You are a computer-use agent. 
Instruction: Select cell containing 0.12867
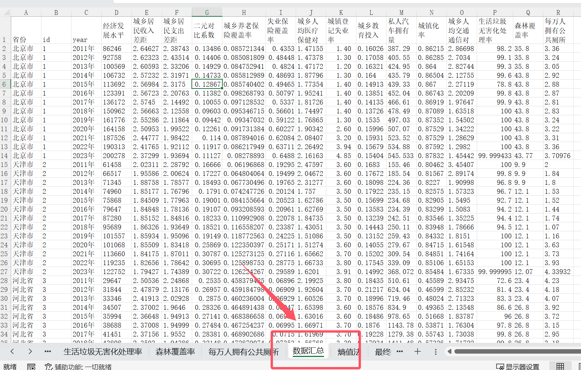click(x=207, y=84)
